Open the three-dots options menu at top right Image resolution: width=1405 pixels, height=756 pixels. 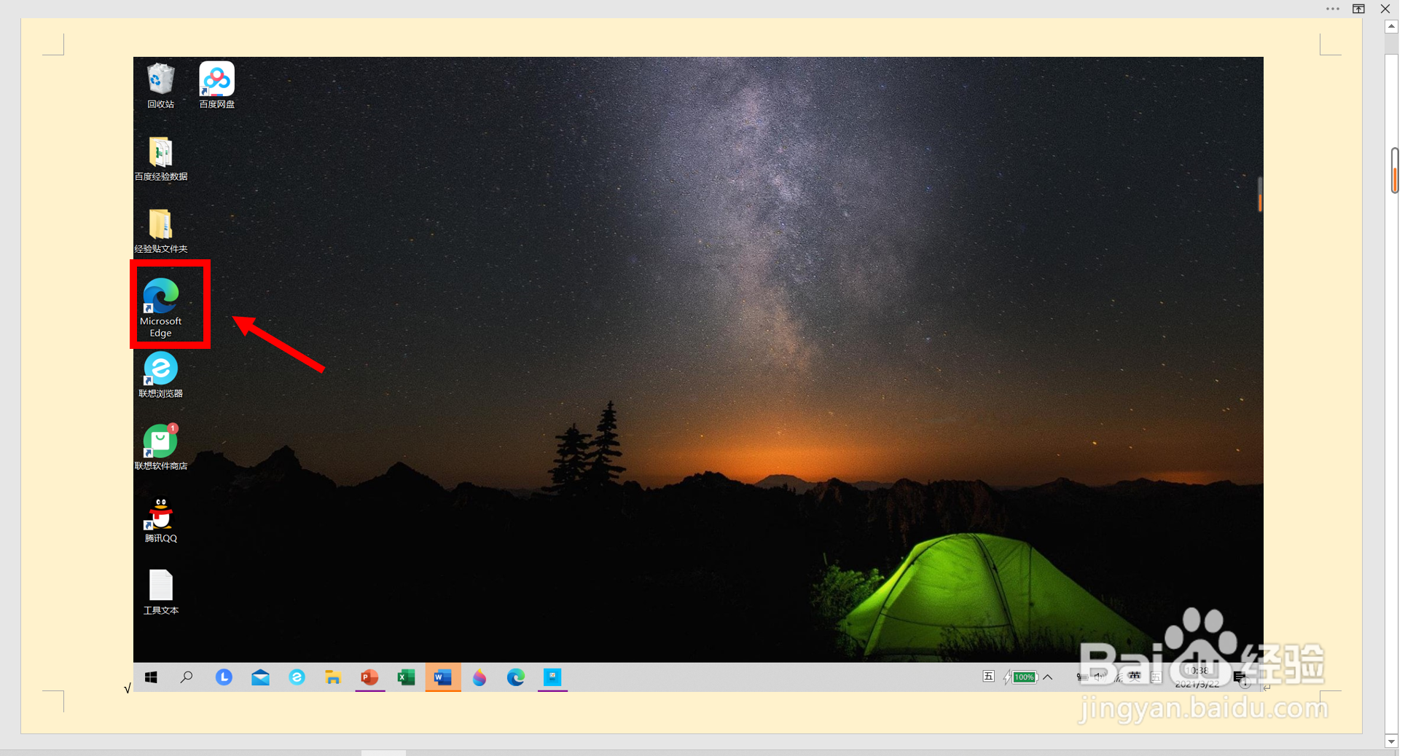(1333, 9)
